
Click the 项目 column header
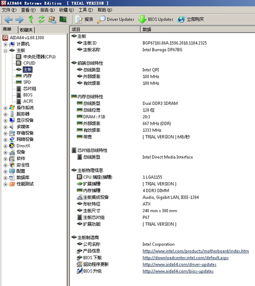tap(105, 30)
